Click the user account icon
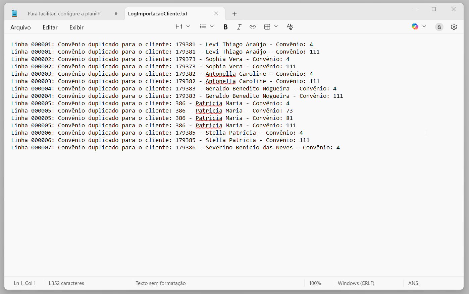 coord(439,27)
